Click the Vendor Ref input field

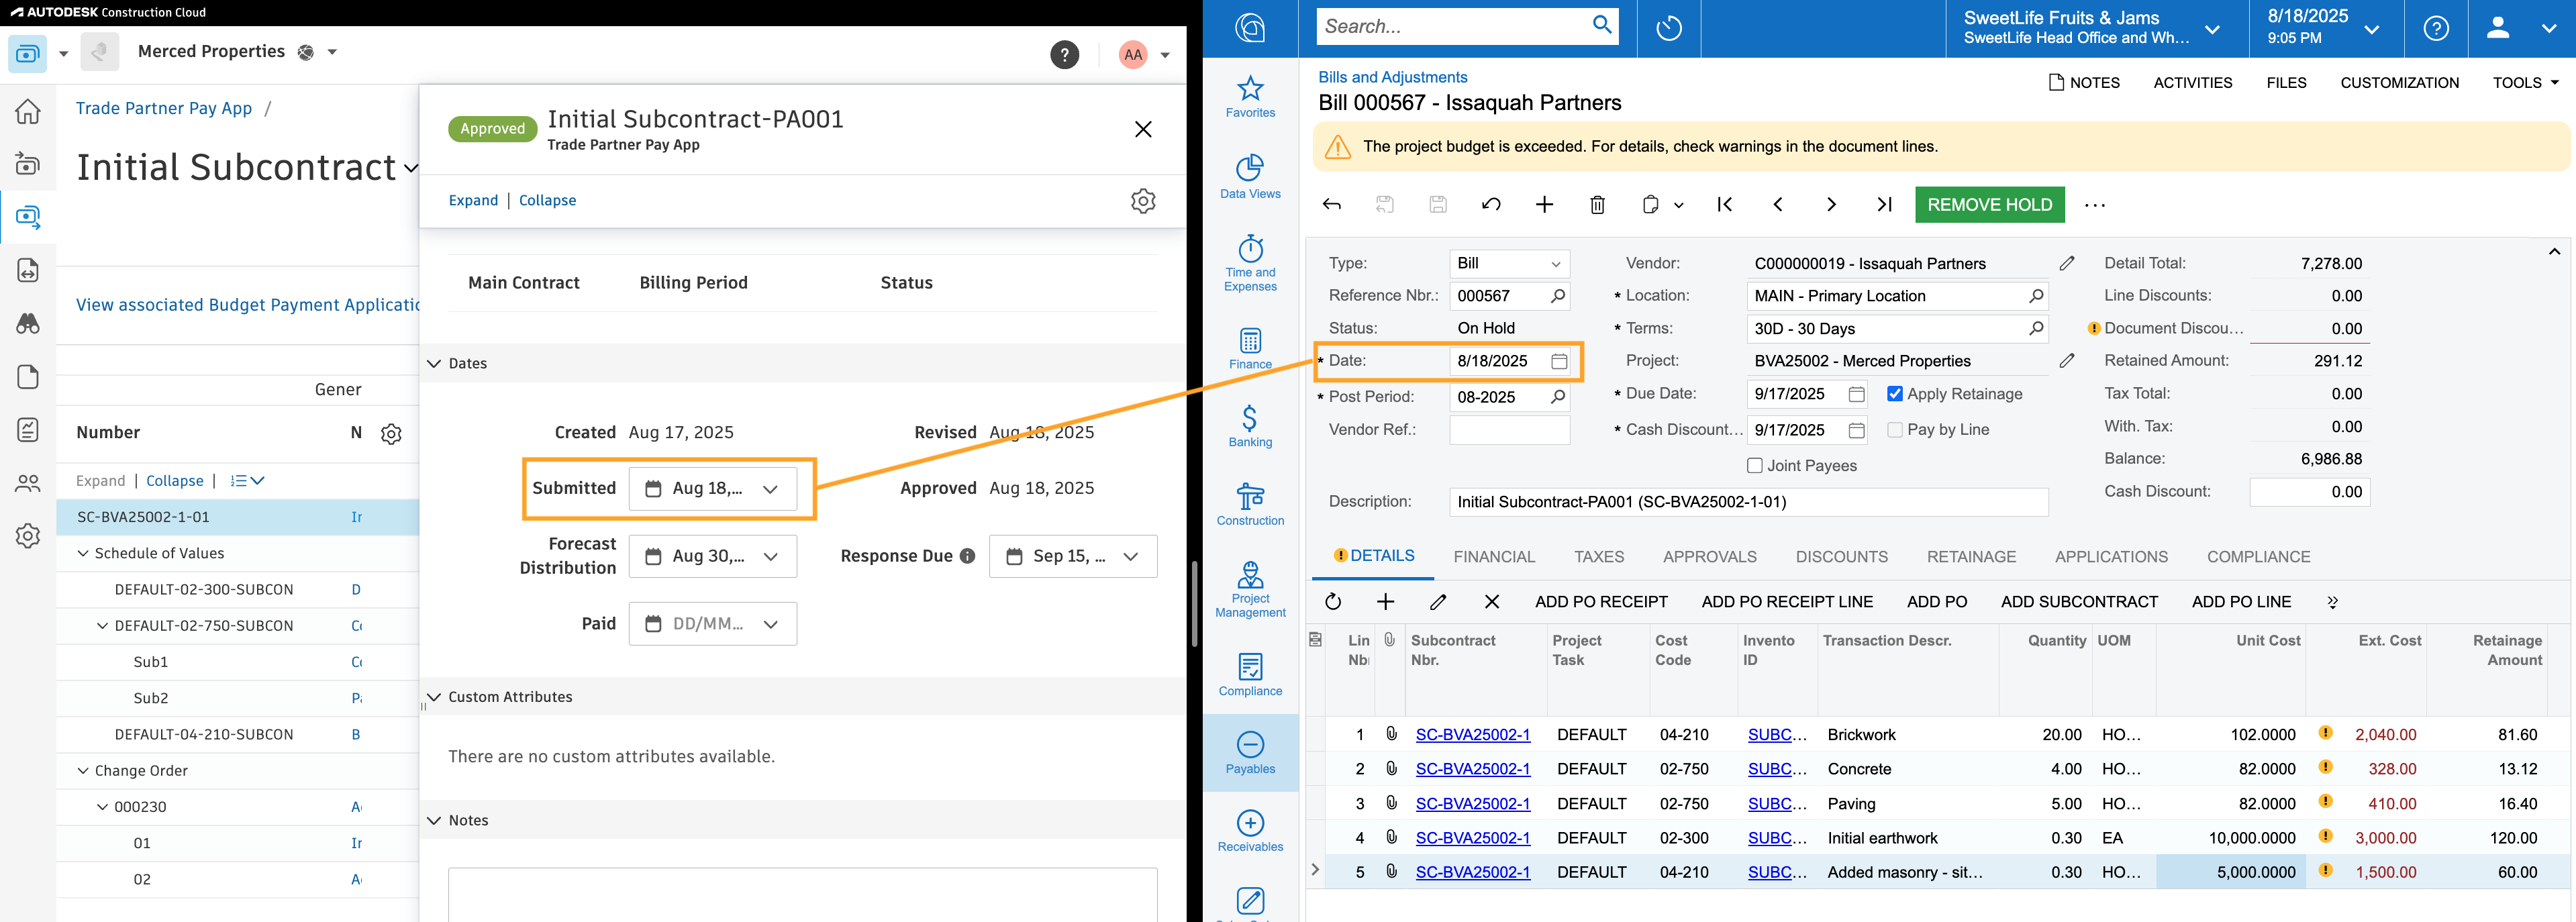(1510, 429)
